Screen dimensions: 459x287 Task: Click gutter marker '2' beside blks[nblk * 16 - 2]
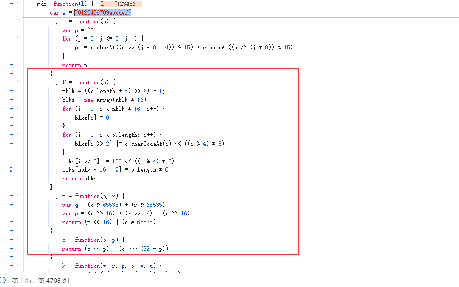pos(11,169)
